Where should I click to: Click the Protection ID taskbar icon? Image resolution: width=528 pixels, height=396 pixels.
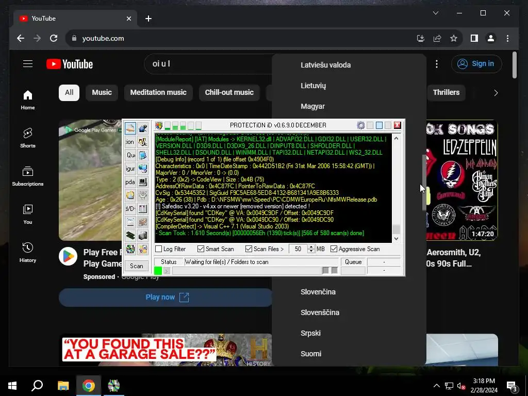114,386
